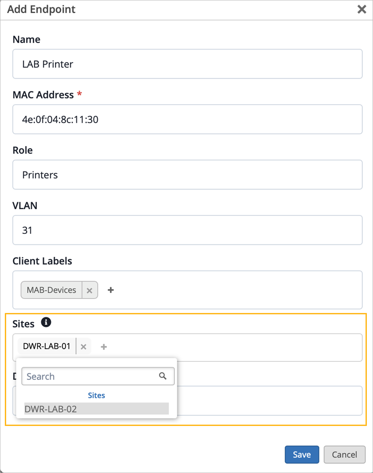Click the VLAN input field
The height and width of the screenshot is (473, 373).
pyautogui.click(x=187, y=230)
